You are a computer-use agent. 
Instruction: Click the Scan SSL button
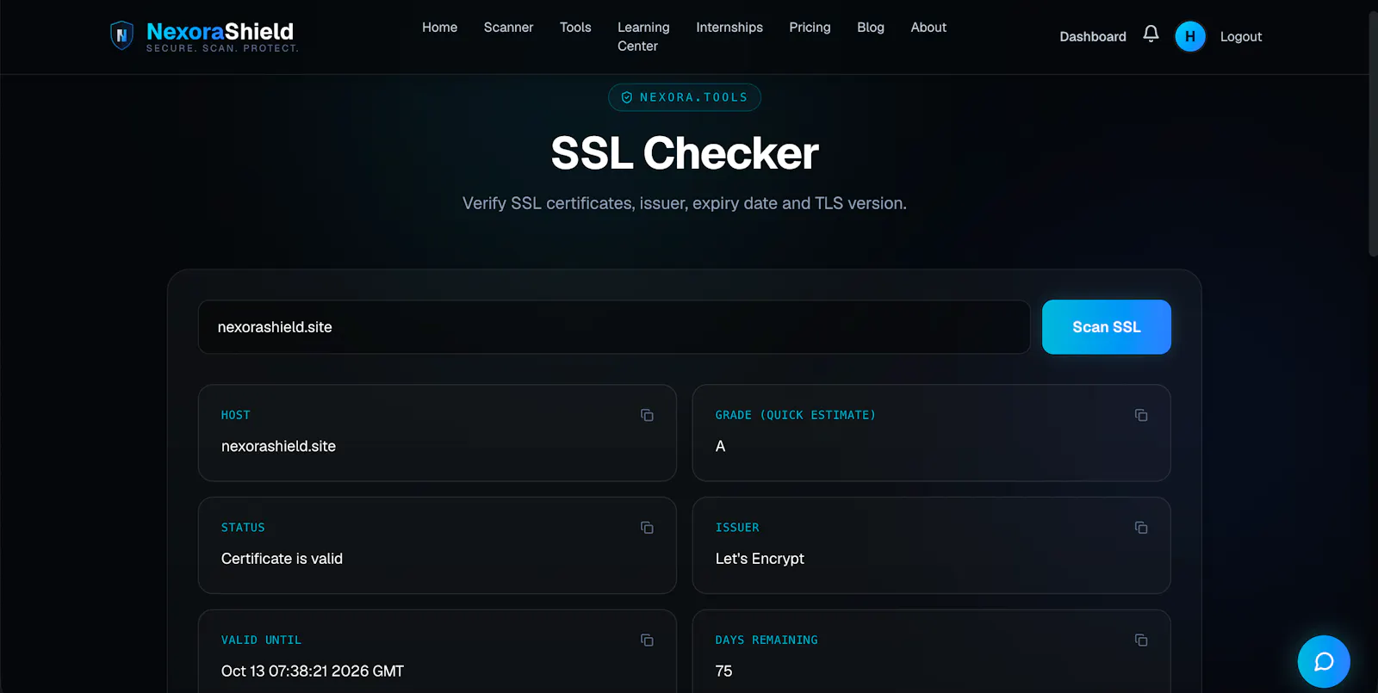coord(1107,327)
